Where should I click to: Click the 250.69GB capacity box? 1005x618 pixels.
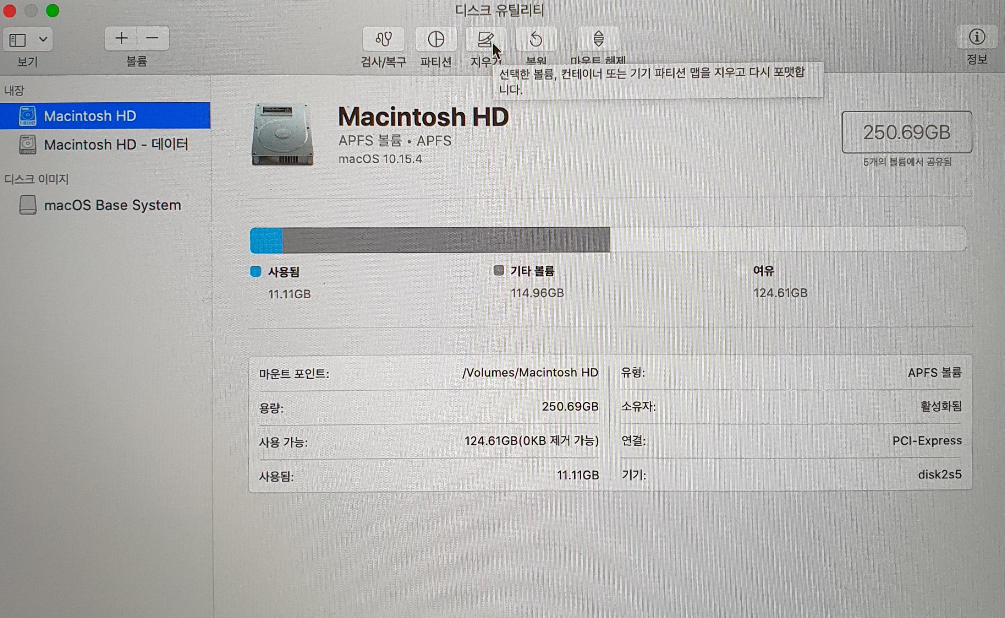click(x=907, y=132)
